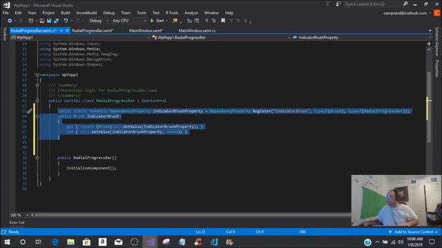Open the Project menu
The width and height of the screenshot is (442, 248).
pyautogui.click(x=48, y=13)
